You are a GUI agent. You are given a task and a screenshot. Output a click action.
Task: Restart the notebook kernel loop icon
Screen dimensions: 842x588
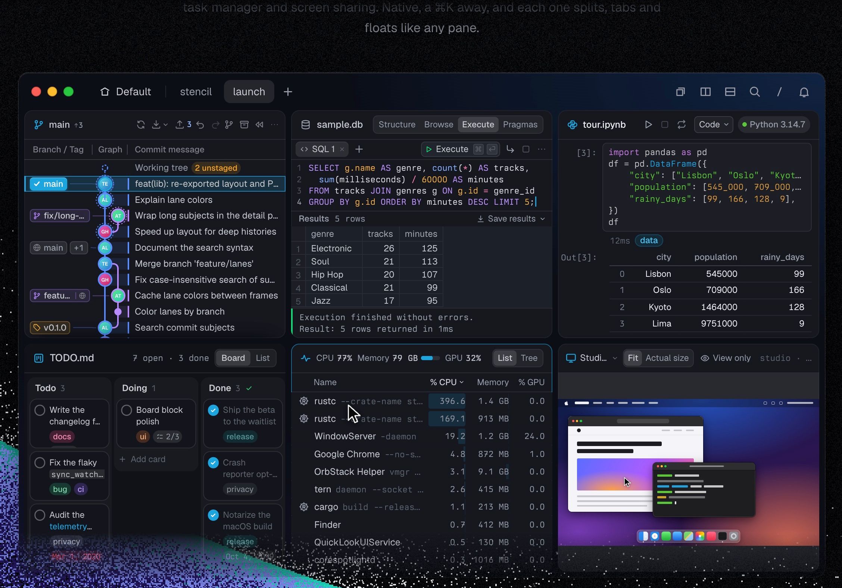682,125
